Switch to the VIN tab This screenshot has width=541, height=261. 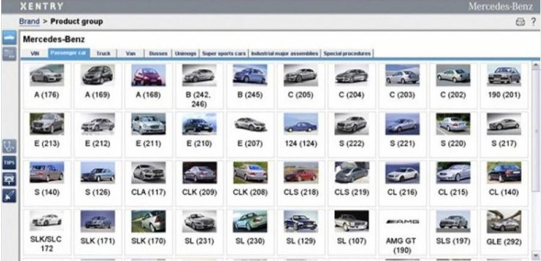[35, 54]
